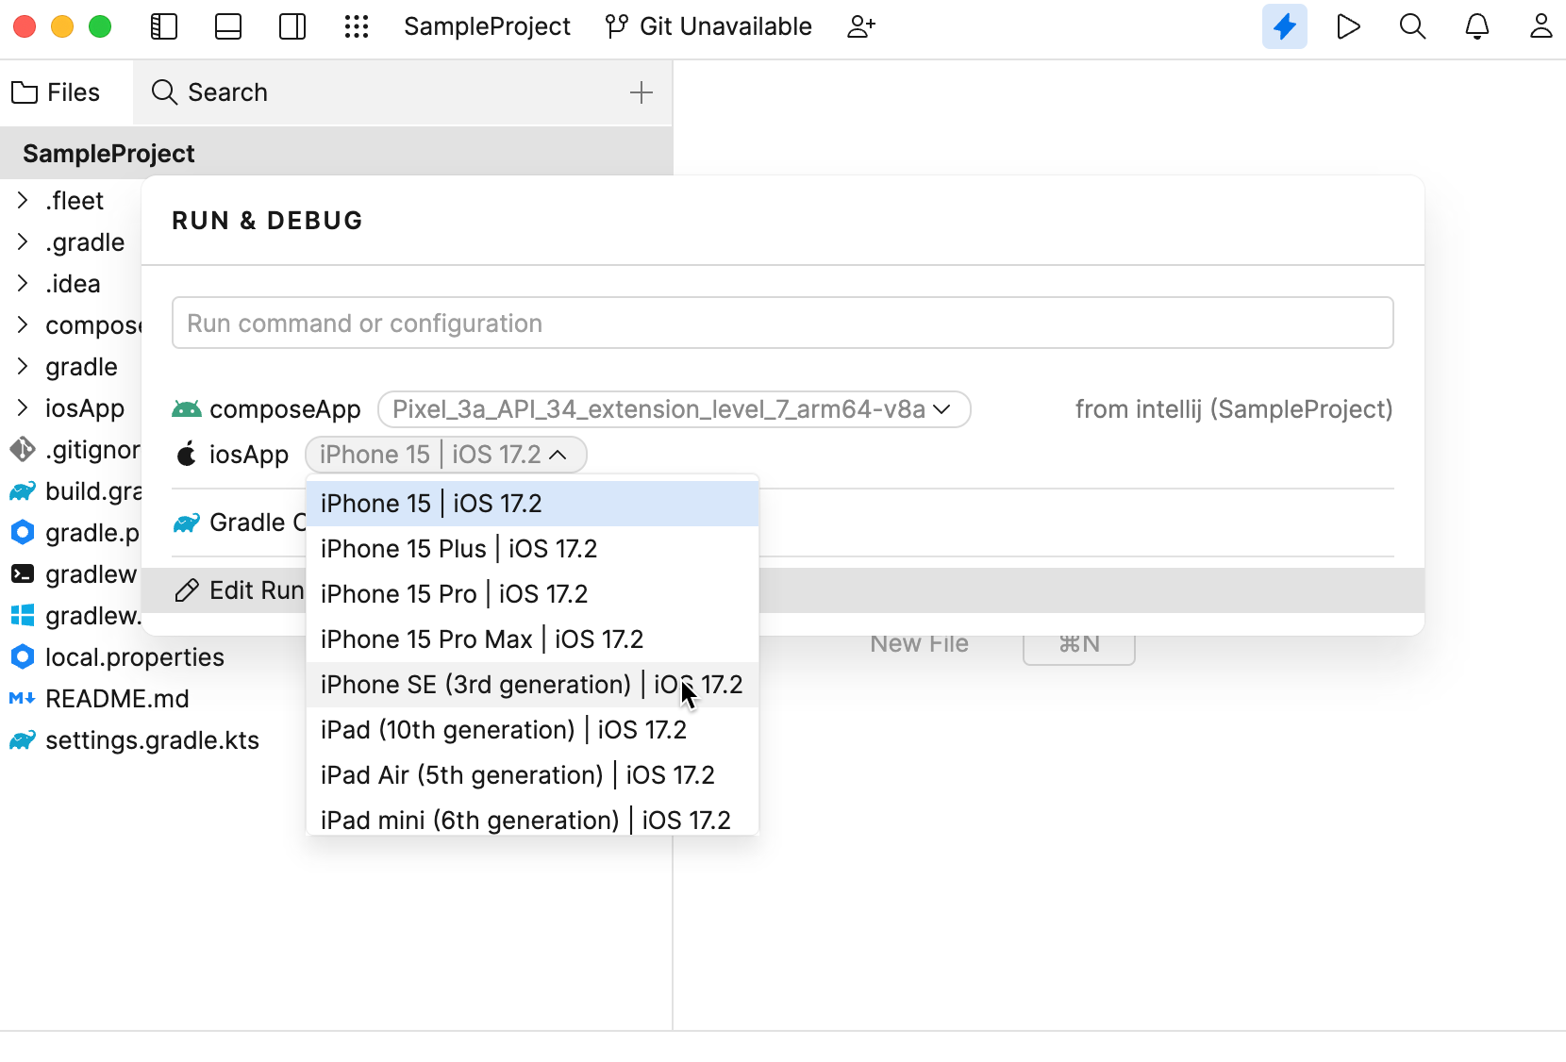Click the README.md markdown icon
Image resolution: width=1566 pixels, height=1062 pixels.
pyautogui.click(x=23, y=699)
